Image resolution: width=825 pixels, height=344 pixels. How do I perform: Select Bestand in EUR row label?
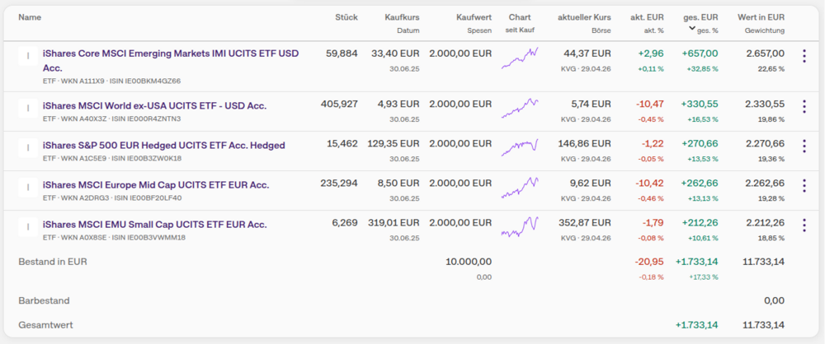(x=53, y=262)
